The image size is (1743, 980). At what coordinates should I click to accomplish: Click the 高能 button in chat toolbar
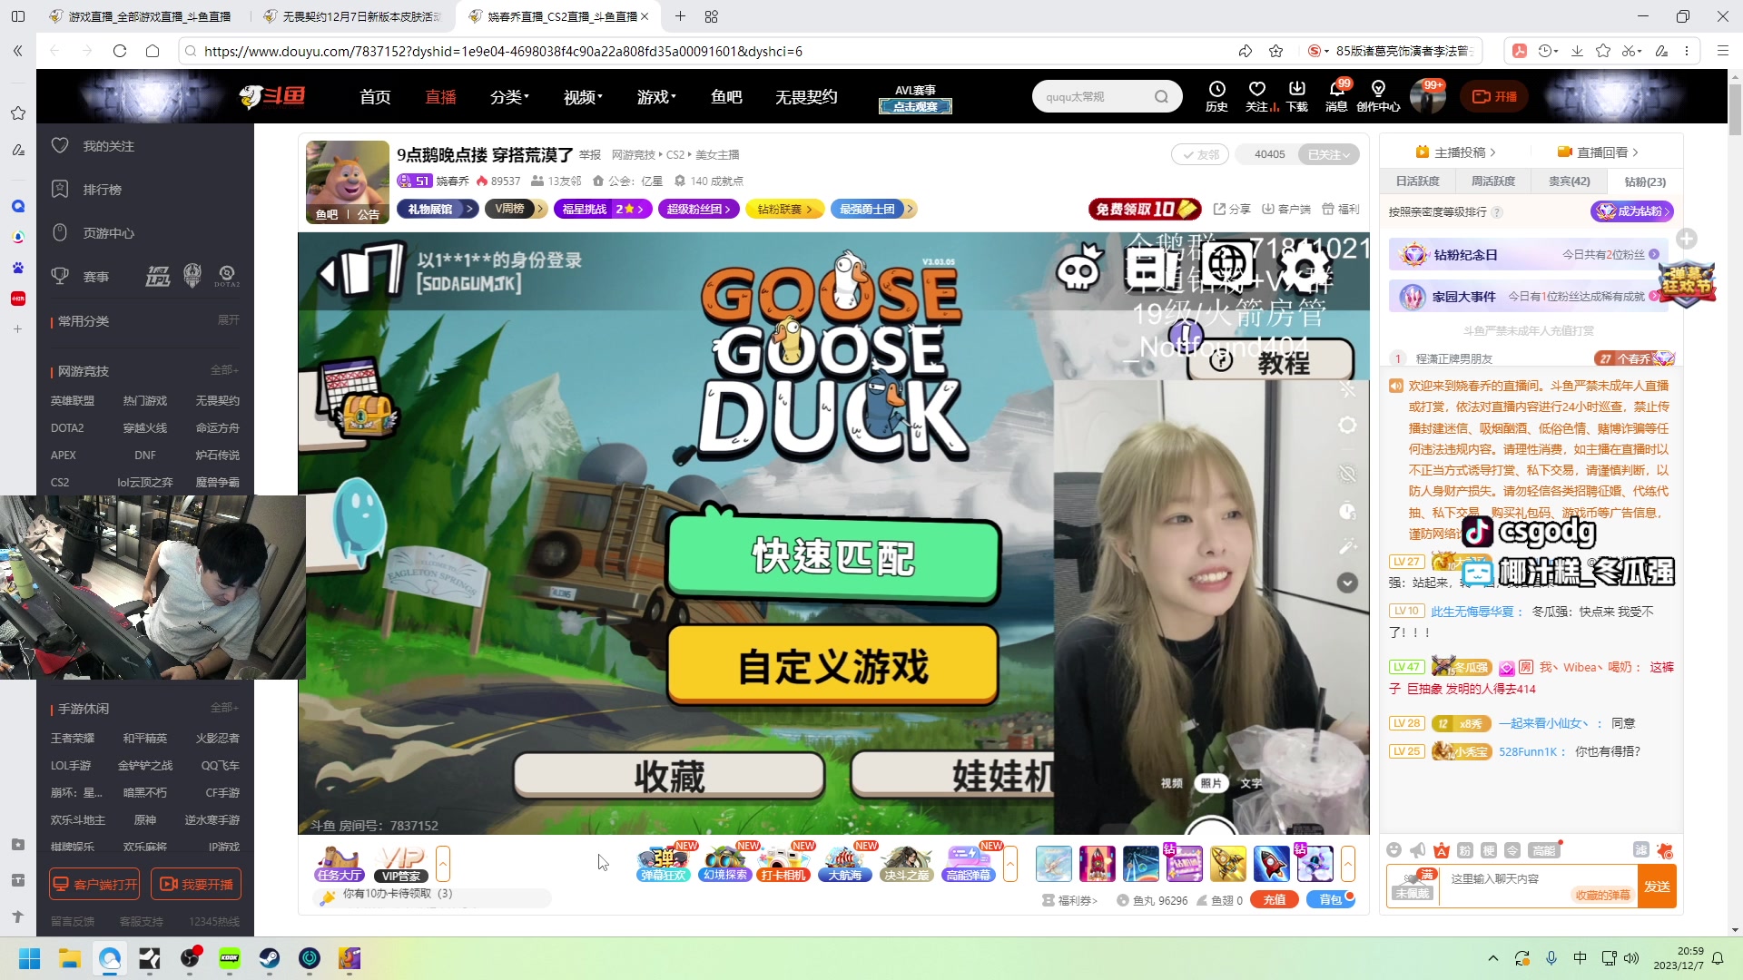(1543, 850)
